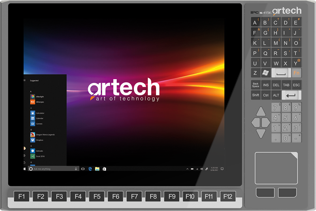Launch Allrecipes from the Start menu
316x211 pixels.
37,102
